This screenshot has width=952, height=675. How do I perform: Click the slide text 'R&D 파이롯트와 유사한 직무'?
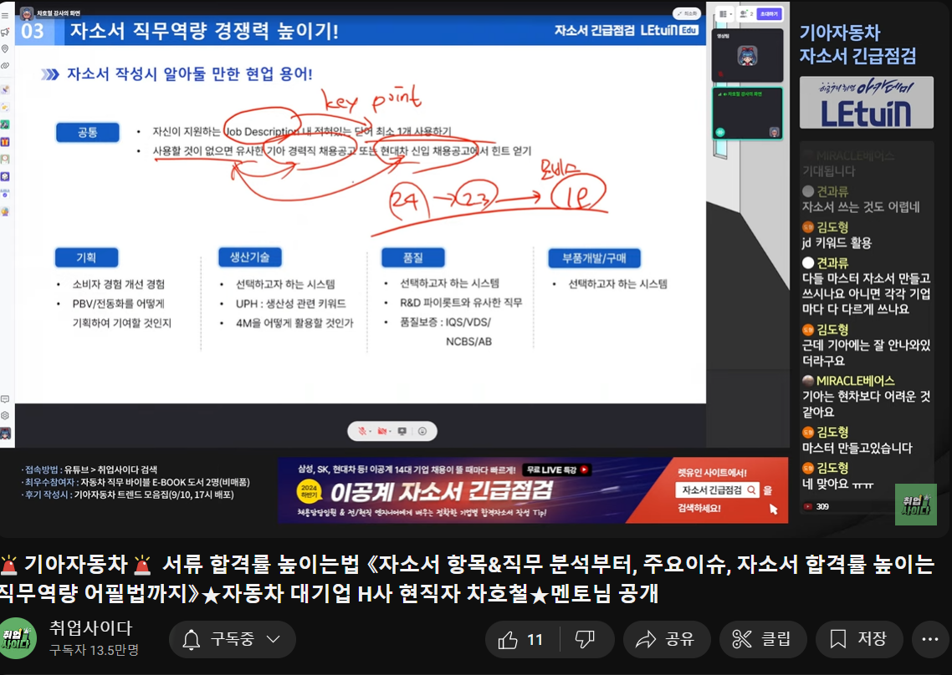[461, 302]
